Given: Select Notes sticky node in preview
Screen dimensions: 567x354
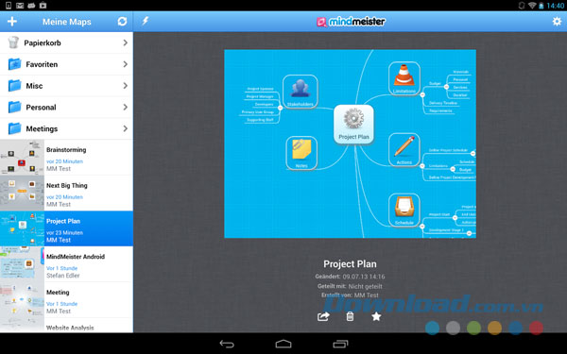Looking at the screenshot, I should [301, 153].
